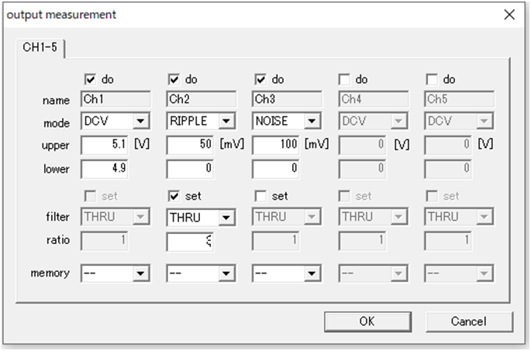Toggle the Ch2 do checkbox
This screenshot has width=531, height=351.
(x=174, y=79)
